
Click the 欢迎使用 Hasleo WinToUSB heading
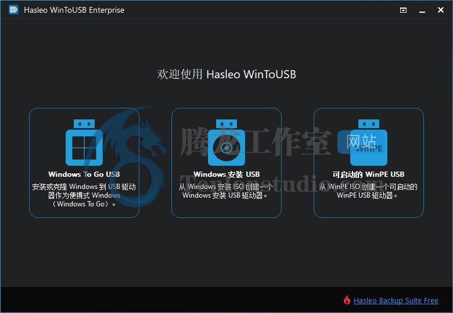(227, 74)
